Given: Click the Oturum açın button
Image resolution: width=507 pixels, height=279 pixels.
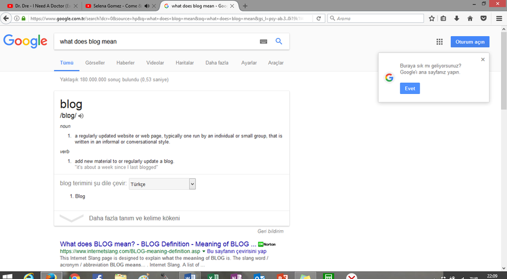Looking at the screenshot, I should point(470,42).
